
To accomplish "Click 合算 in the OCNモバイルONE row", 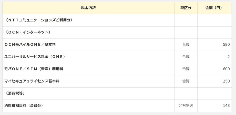I will [186, 44].
